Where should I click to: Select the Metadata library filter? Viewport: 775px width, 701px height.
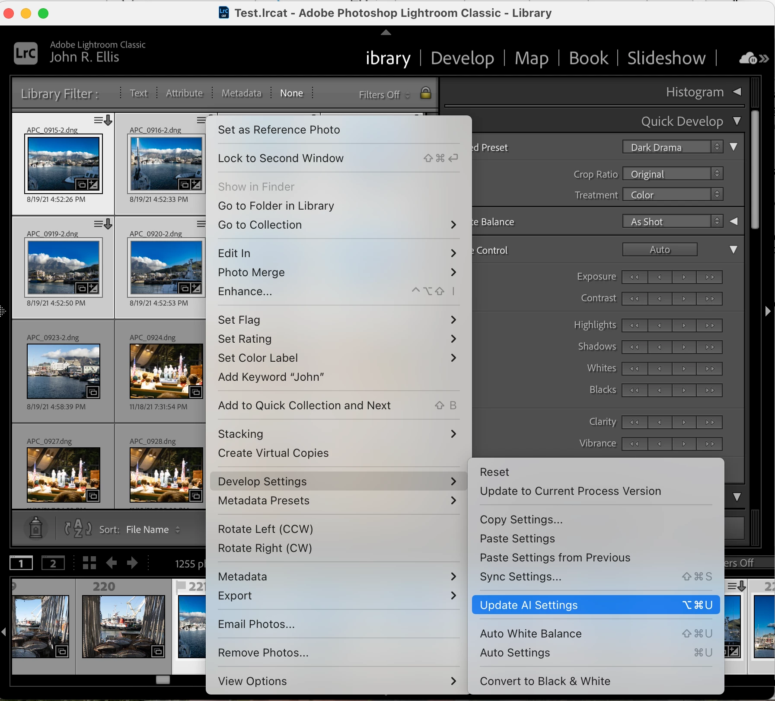click(242, 93)
